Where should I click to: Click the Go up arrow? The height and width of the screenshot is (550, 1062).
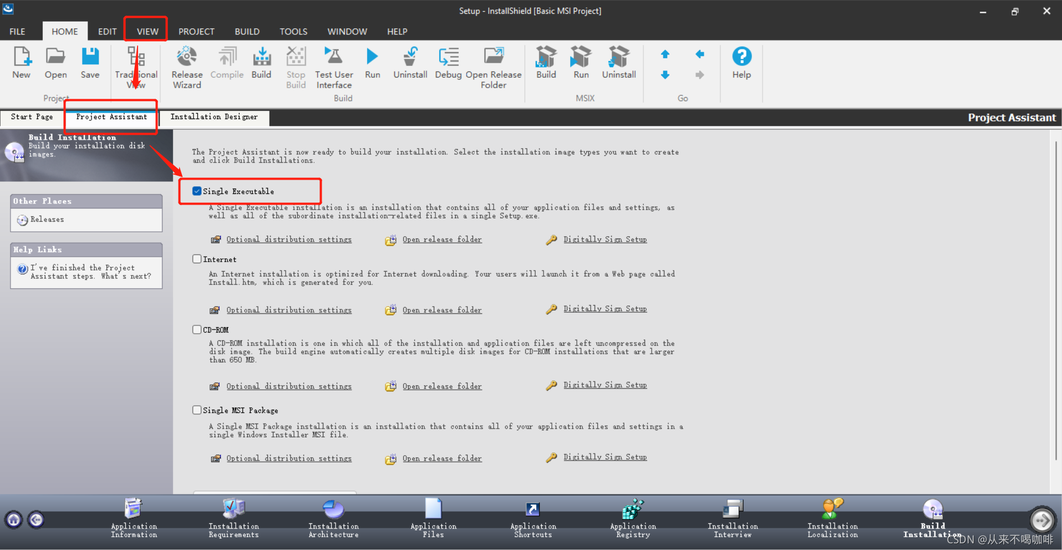coord(665,54)
